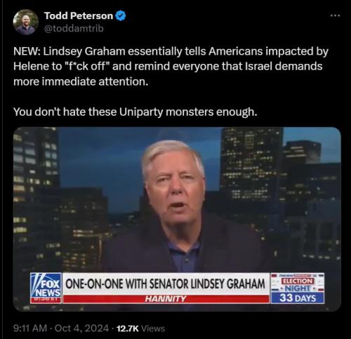The height and width of the screenshot is (339, 351).
Task: Click the One-on-One with Senator Lindsey Graham chyron
Action: coord(166,284)
